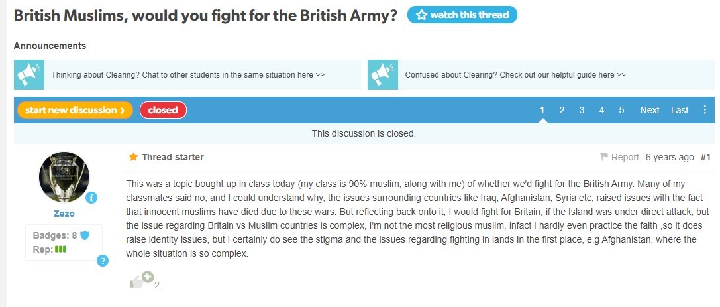Click the question mark help icon

point(103,261)
